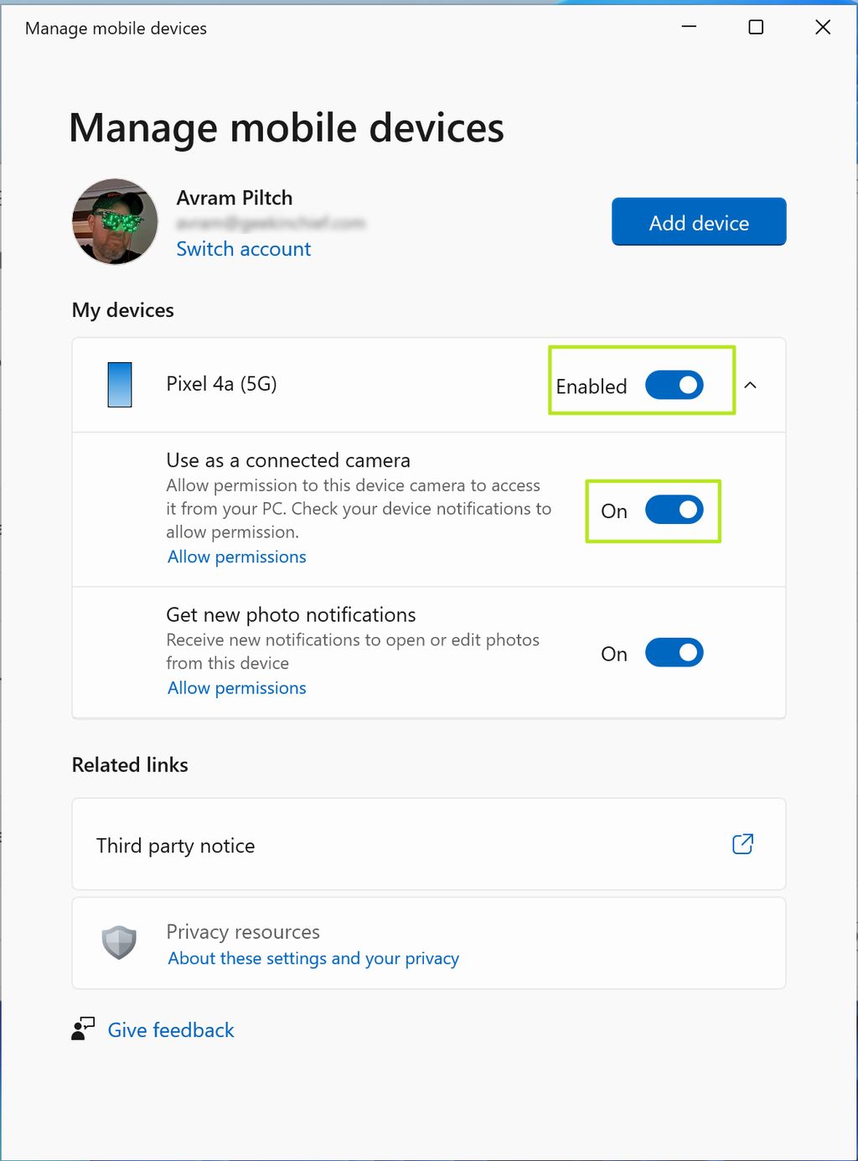Click Allow permissions under connected camera
858x1161 pixels.
236,556
